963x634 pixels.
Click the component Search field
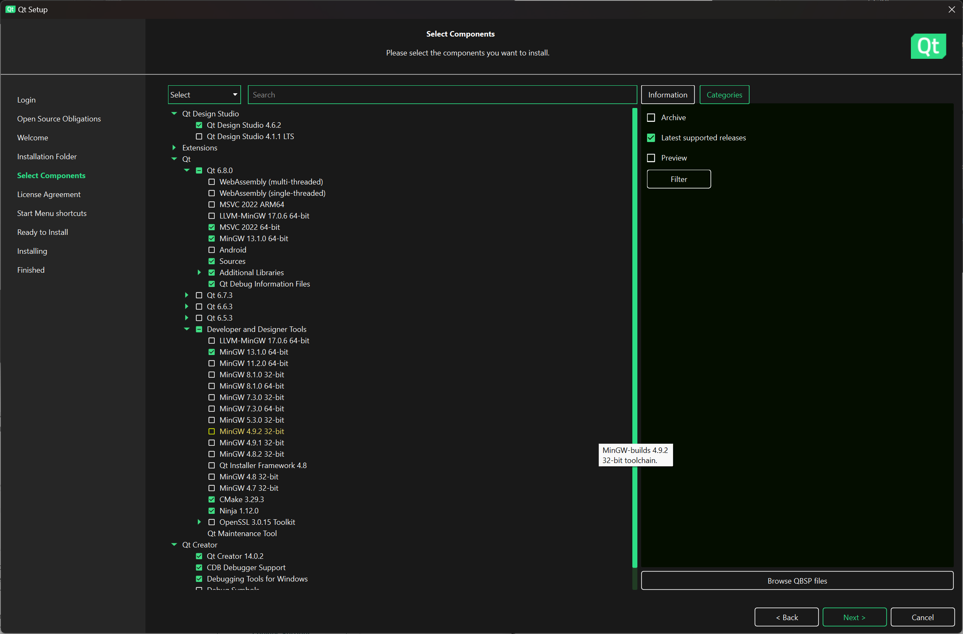442,95
